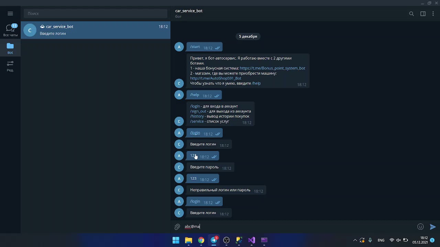440x247 pixels.
Task: Open the search-in-chat magnifier icon
Action: [411, 14]
